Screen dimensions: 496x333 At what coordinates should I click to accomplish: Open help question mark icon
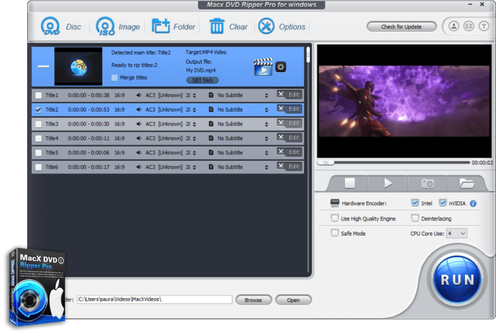[484, 26]
